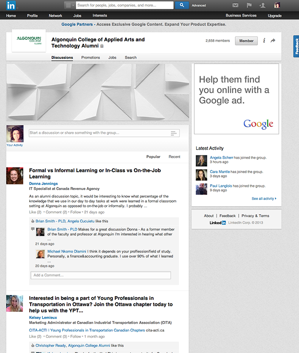Go to the Home menu
Viewport: 299px width, 353px height.
click(11, 15)
